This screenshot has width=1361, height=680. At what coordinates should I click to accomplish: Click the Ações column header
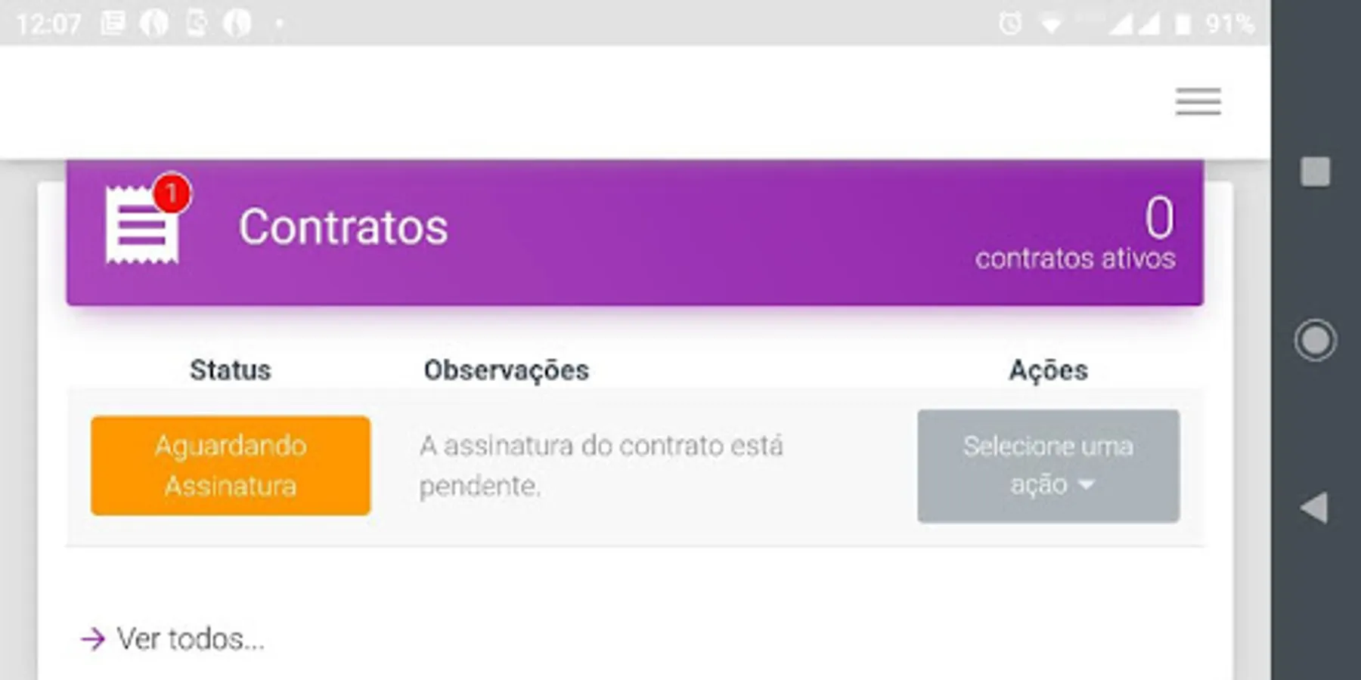pos(1049,369)
